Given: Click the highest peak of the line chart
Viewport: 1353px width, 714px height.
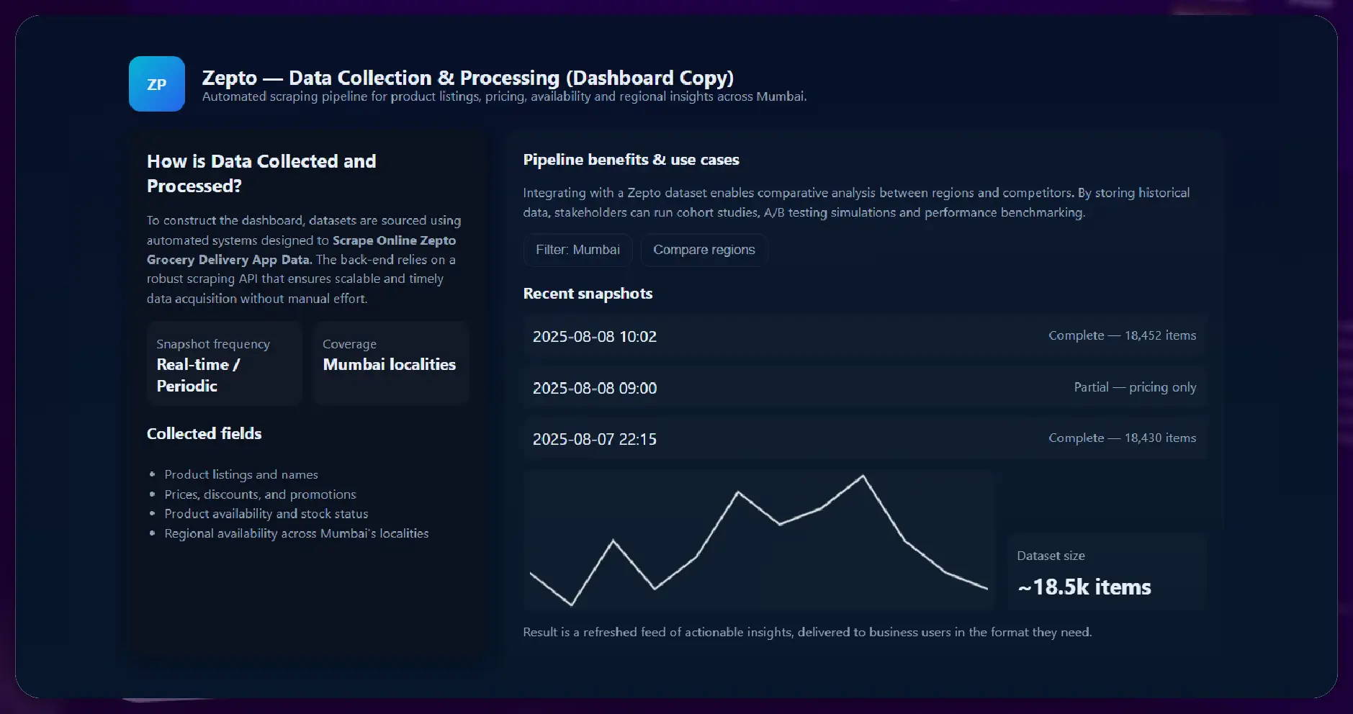Looking at the screenshot, I should [863, 476].
